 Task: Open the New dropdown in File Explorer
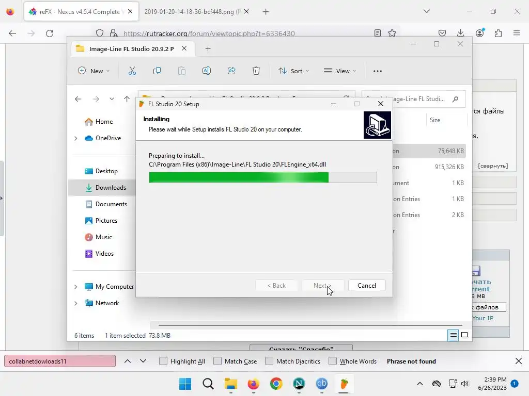94,71
